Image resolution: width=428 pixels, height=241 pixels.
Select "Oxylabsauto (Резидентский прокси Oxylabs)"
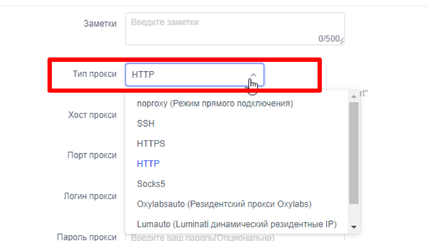click(x=224, y=204)
